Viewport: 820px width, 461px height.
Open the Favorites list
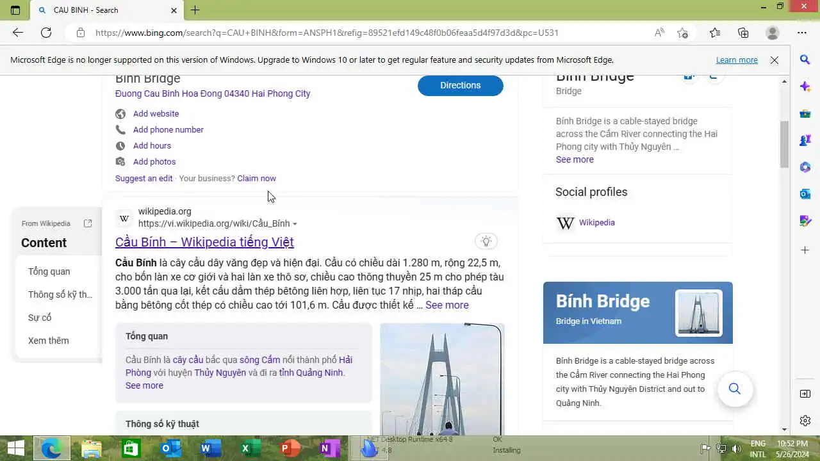715,33
